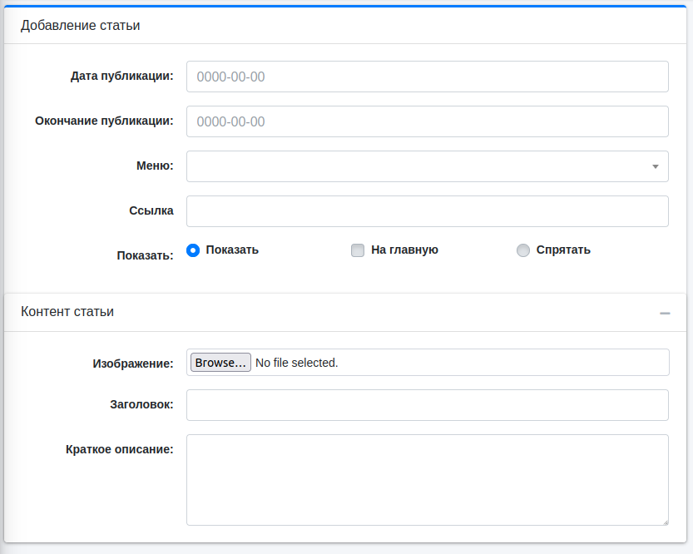Click the Добавление статьи panel heading
The height and width of the screenshot is (554, 693).
click(80, 26)
